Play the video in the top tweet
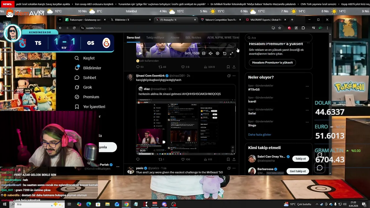Screen dimensions: 370x208 point(140,53)
